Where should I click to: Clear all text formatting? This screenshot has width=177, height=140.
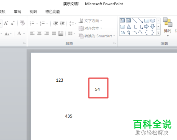click(x=22, y=23)
